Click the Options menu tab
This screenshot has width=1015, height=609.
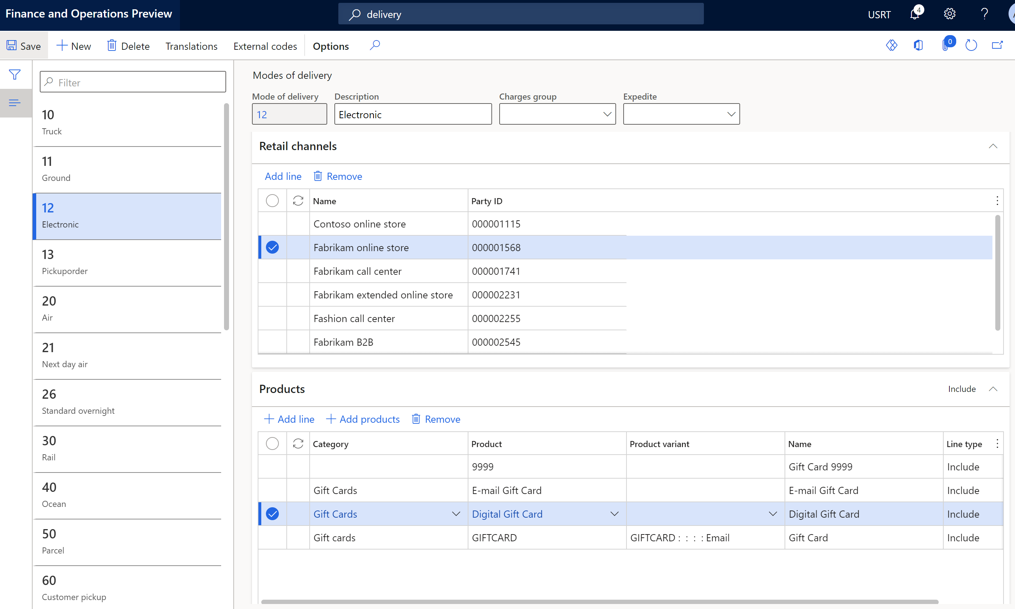click(330, 46)
